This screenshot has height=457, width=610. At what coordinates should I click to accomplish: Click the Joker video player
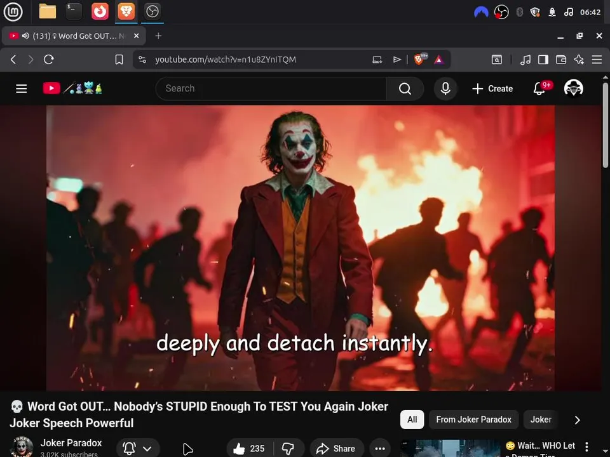click(x=301, y=248)
